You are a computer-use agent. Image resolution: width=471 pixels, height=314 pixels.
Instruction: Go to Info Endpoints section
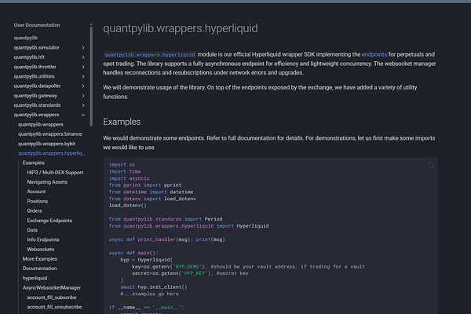43,239
